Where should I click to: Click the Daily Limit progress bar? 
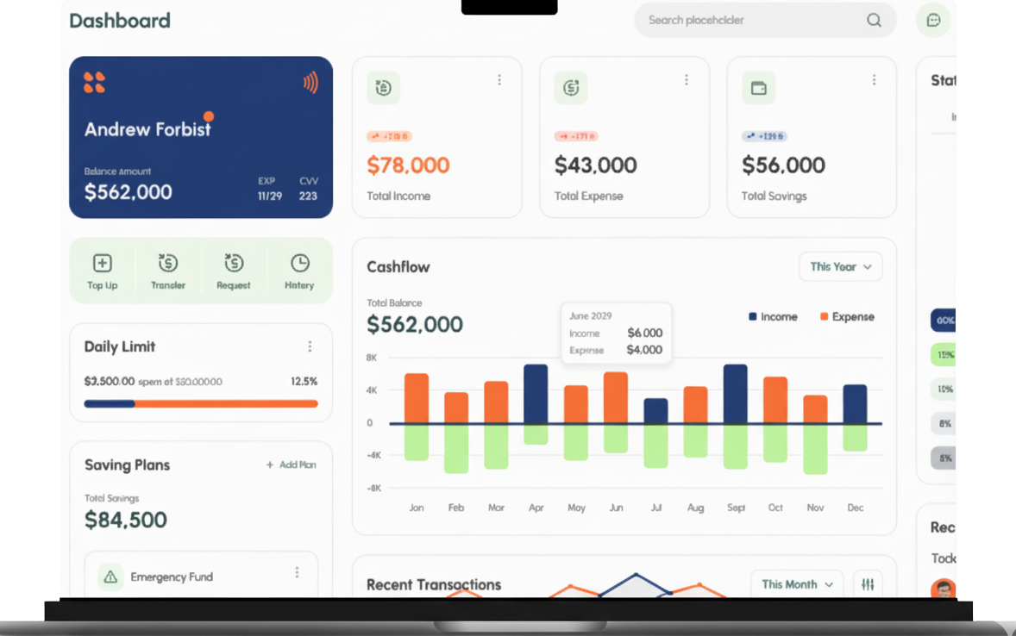click(201, 403)
